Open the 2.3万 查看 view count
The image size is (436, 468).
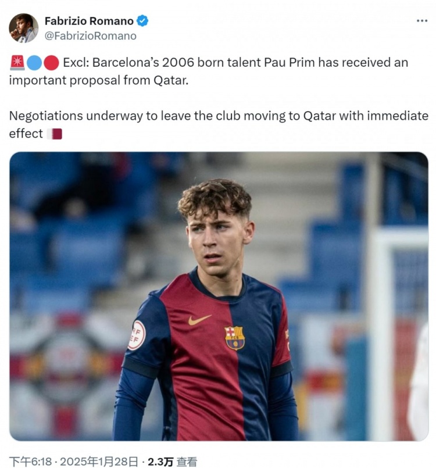coord(172,462)
